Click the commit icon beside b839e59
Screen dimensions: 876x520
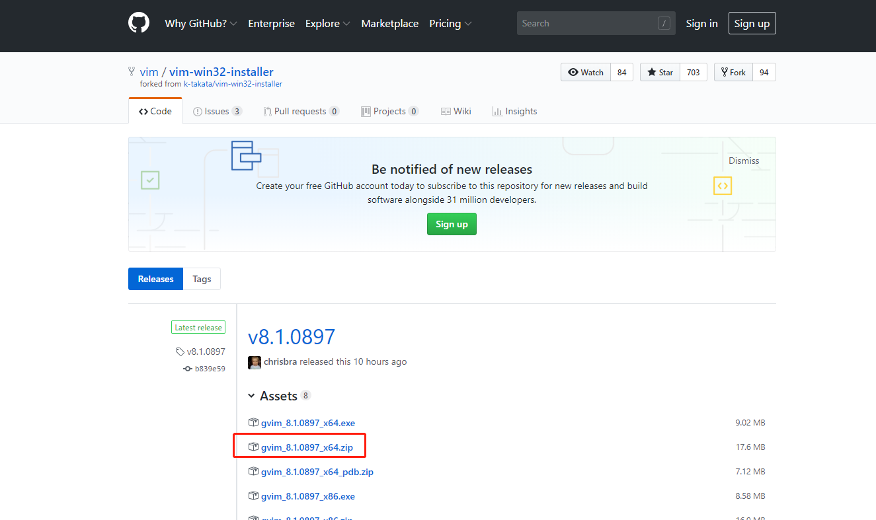coord(188,369)
